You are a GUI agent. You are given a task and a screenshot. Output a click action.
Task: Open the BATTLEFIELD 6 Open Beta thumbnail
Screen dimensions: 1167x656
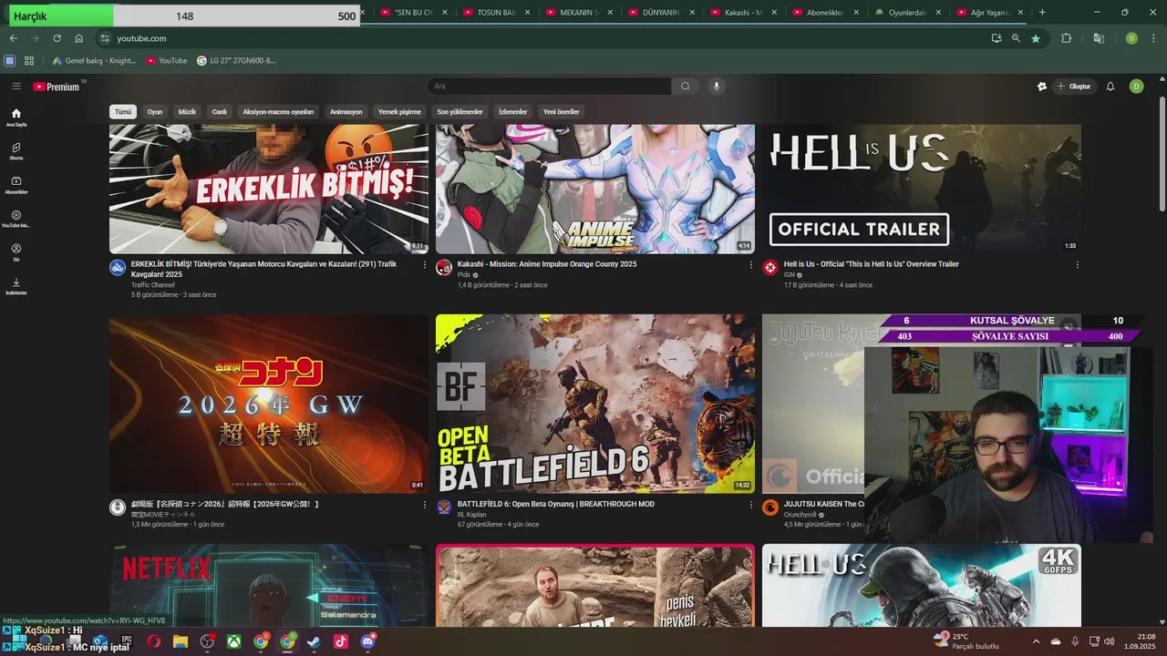pos(595,404)
